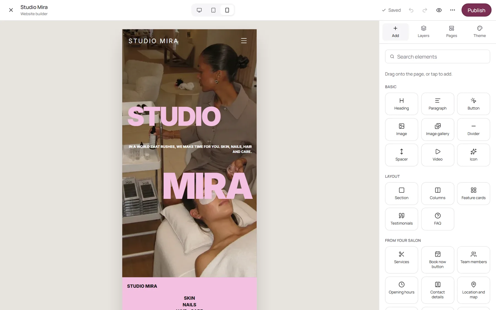Open the more options menu
Screen dimensions: 496x310
pos(452,10)
